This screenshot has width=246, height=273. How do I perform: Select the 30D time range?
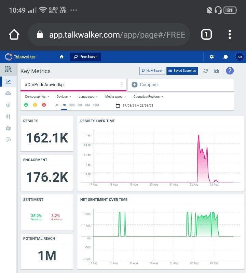72,105
